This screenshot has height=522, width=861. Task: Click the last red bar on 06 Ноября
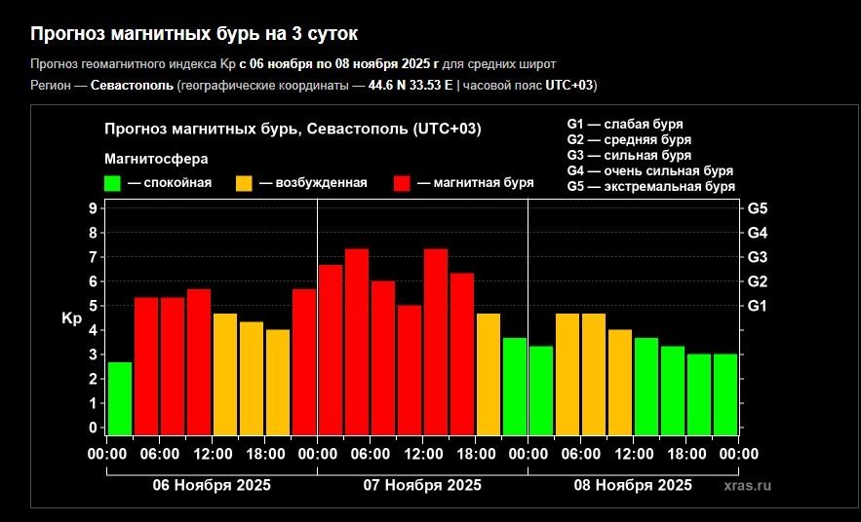click(x=304, y=361)
